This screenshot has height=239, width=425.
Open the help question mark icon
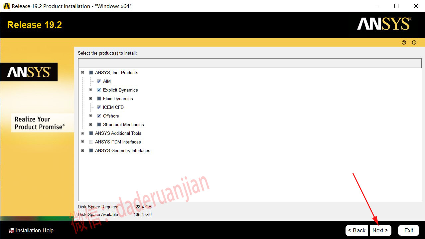404,43
